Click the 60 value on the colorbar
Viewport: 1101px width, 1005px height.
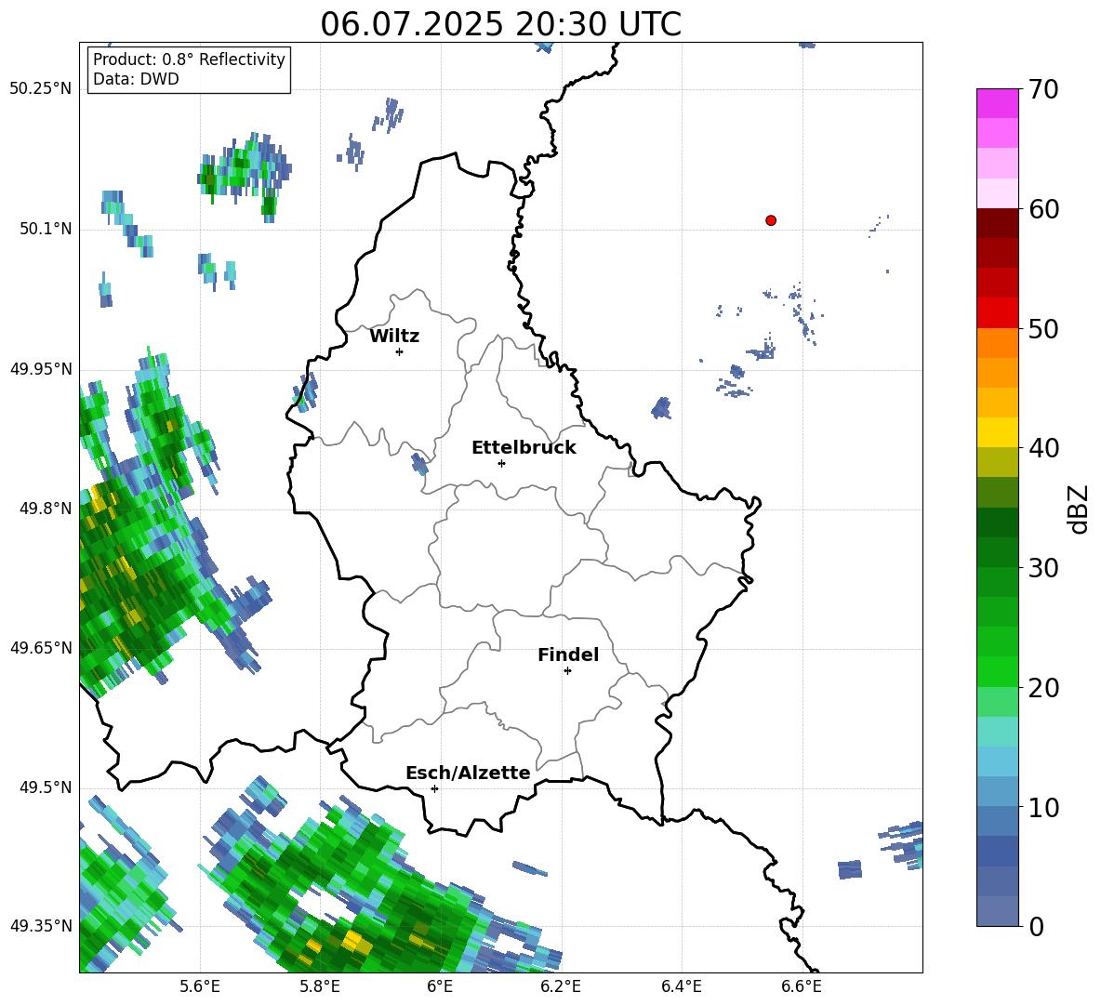(1044, 209)
